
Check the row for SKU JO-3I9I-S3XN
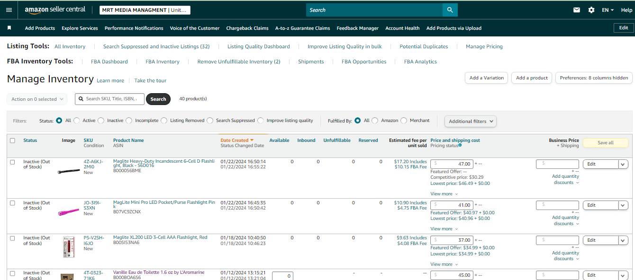(x=13, y=203)
